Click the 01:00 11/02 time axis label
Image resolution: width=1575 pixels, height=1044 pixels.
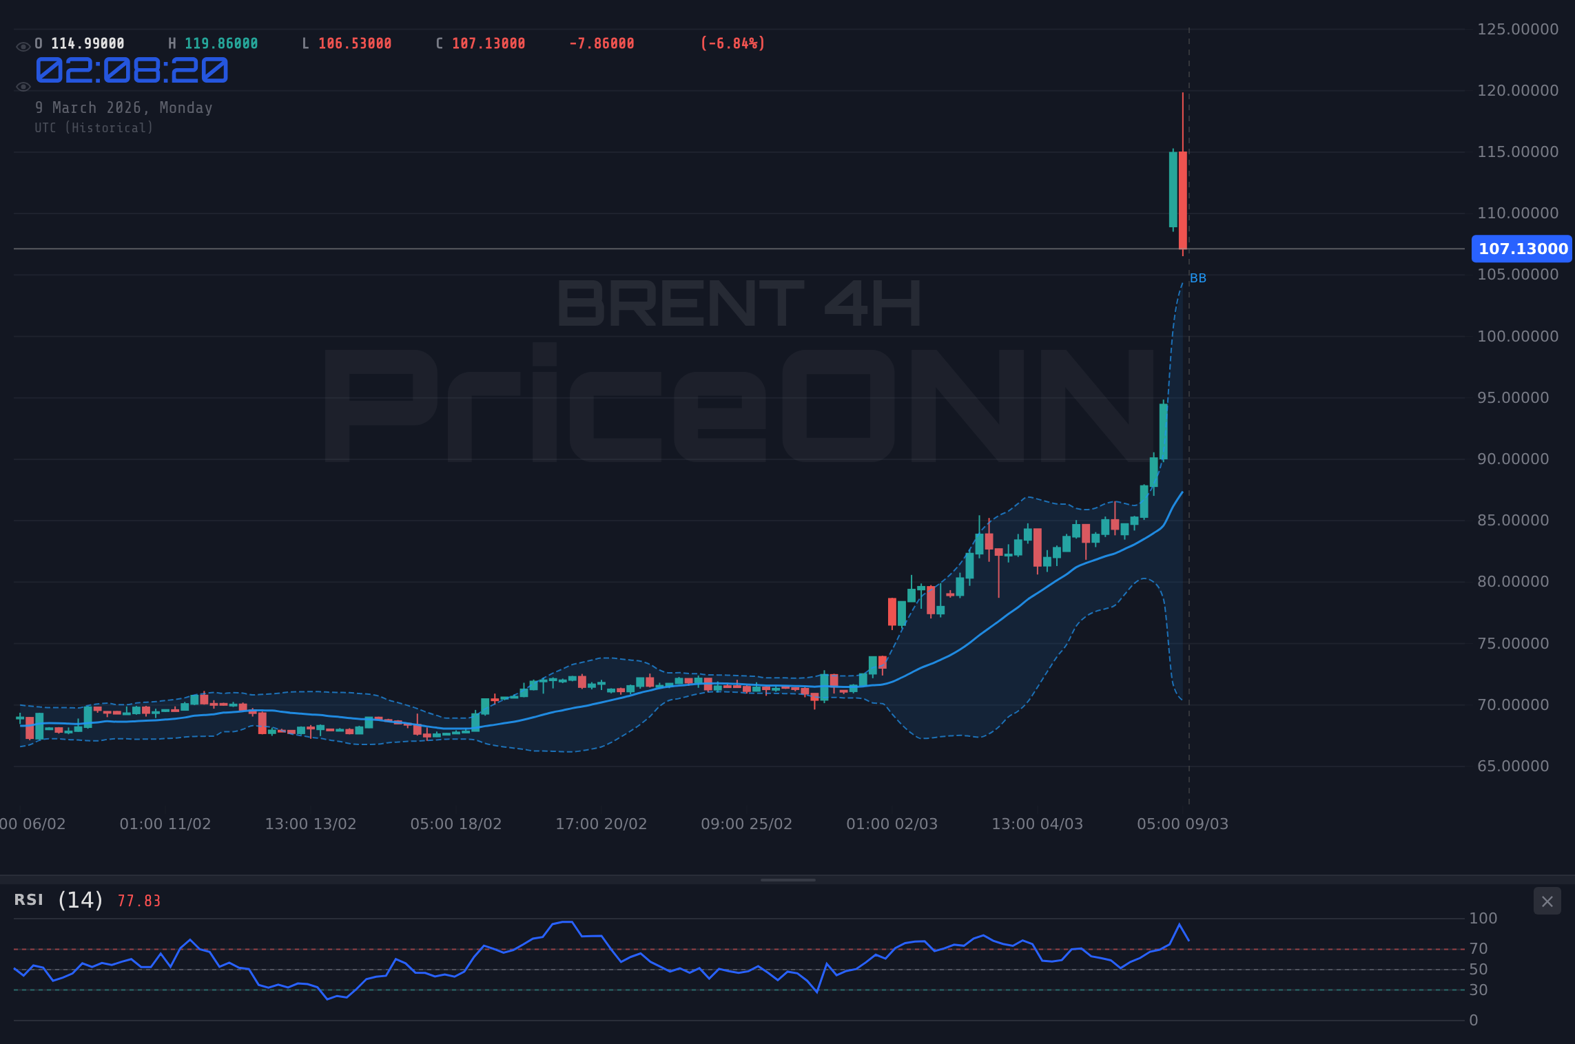[165, 824]
